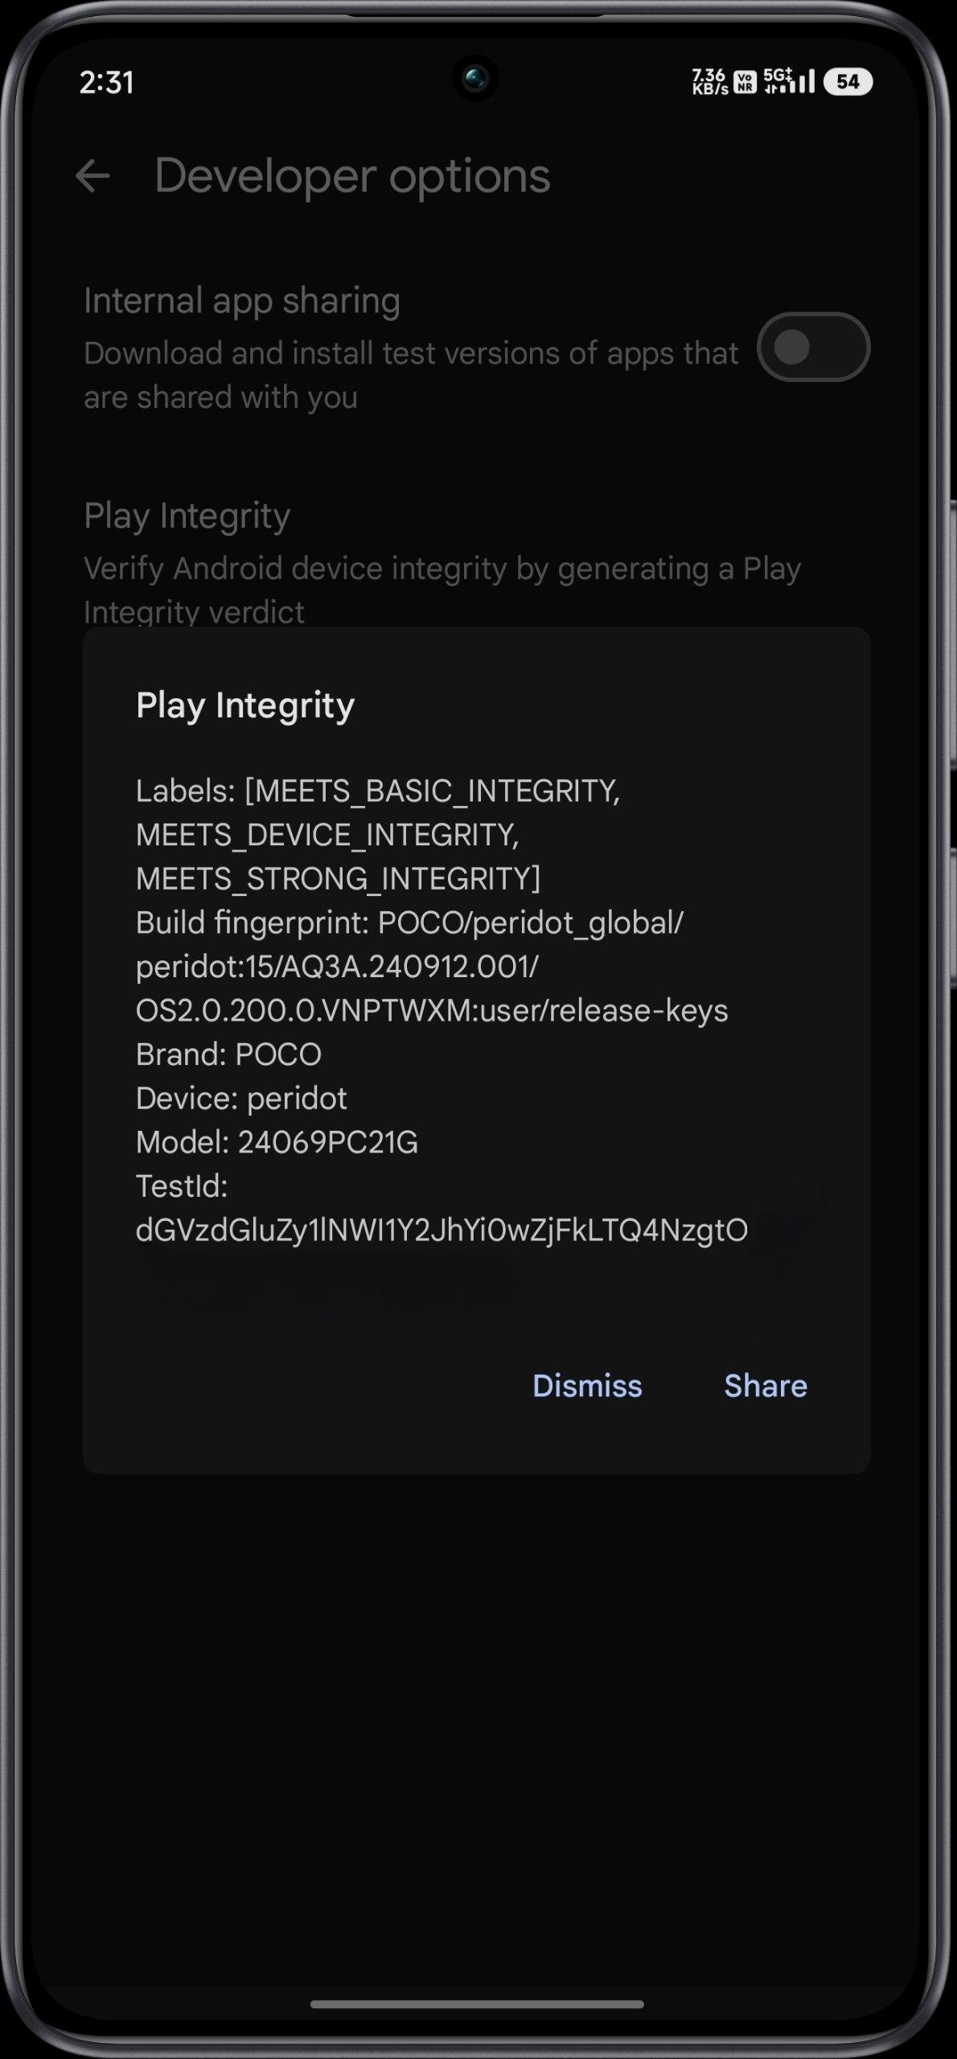
Task: Tap the MEETS_STRONG_INTEGRITY label text
Action: (x=338, y=878)
